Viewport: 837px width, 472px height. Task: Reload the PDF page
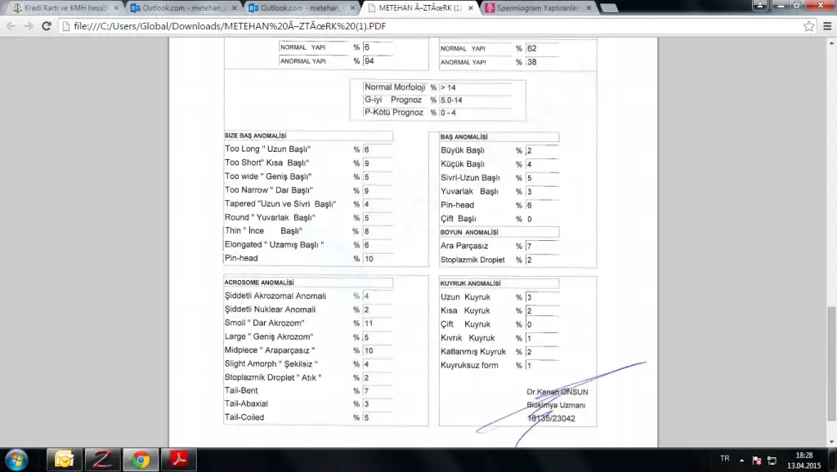pyautogui.click(x=48, y=26)
